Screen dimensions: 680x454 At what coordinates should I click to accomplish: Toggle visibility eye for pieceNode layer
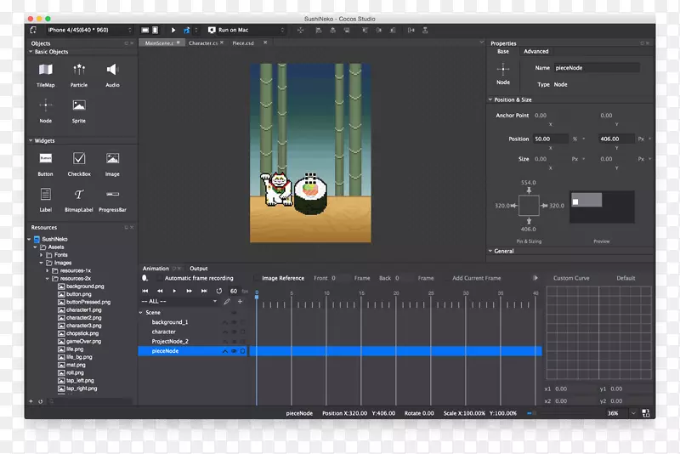pyautogui.click(x=234, y=351)
